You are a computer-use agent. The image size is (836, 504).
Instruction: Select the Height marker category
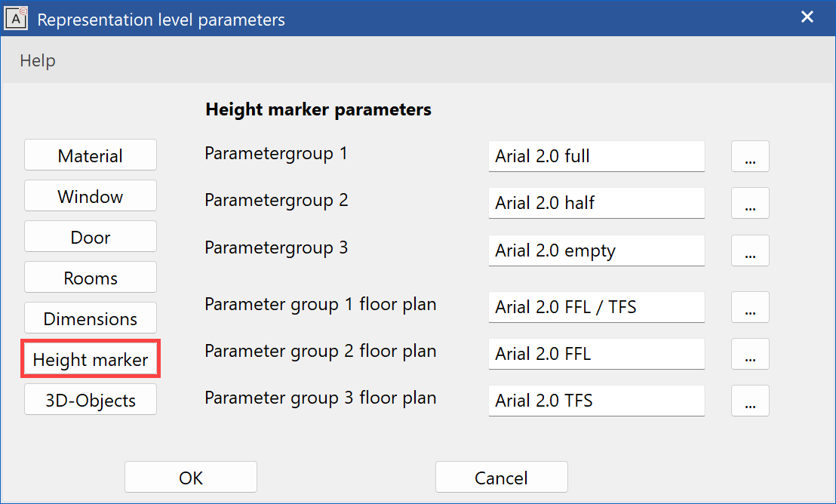pyautogui.click(x=90, y=359)
